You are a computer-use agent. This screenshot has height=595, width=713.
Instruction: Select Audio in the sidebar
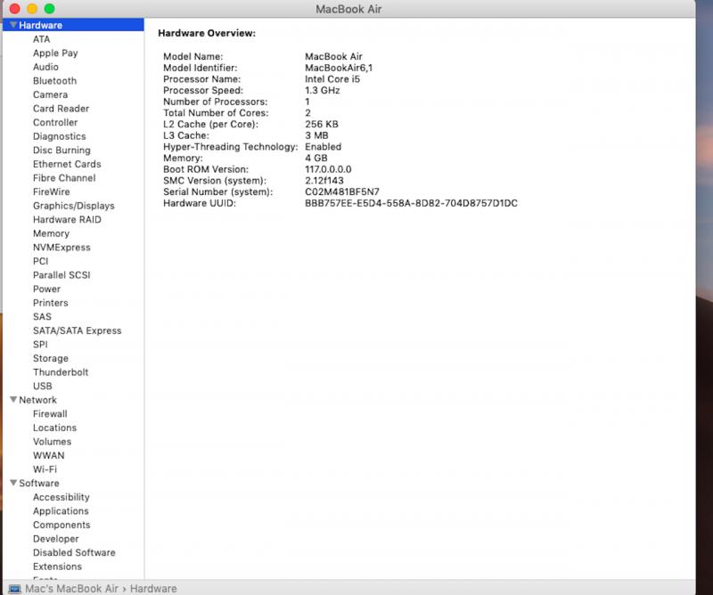(45, 67)
